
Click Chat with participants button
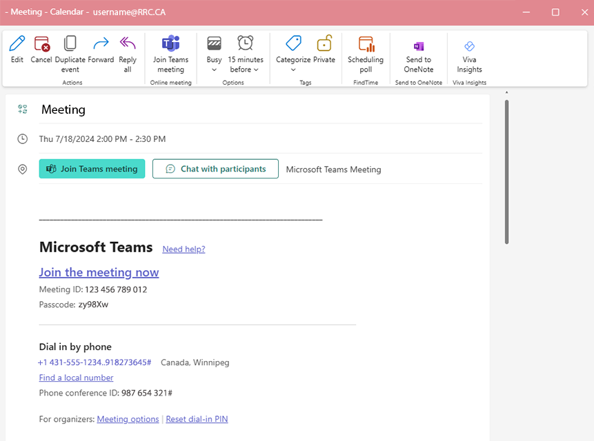tap(215, 169)
